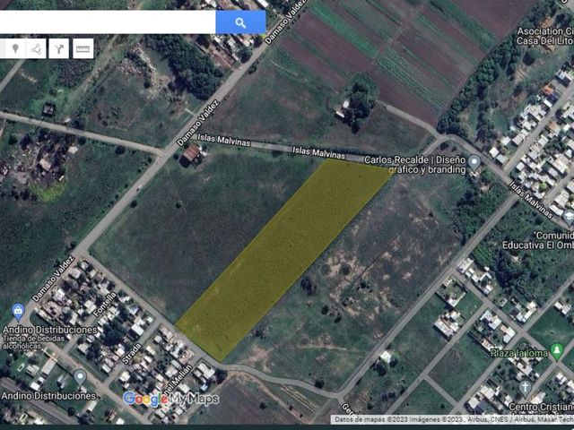This screenshot has height=430, width=574.
Task: Select the Add directions tool
Action: [58, 48]
